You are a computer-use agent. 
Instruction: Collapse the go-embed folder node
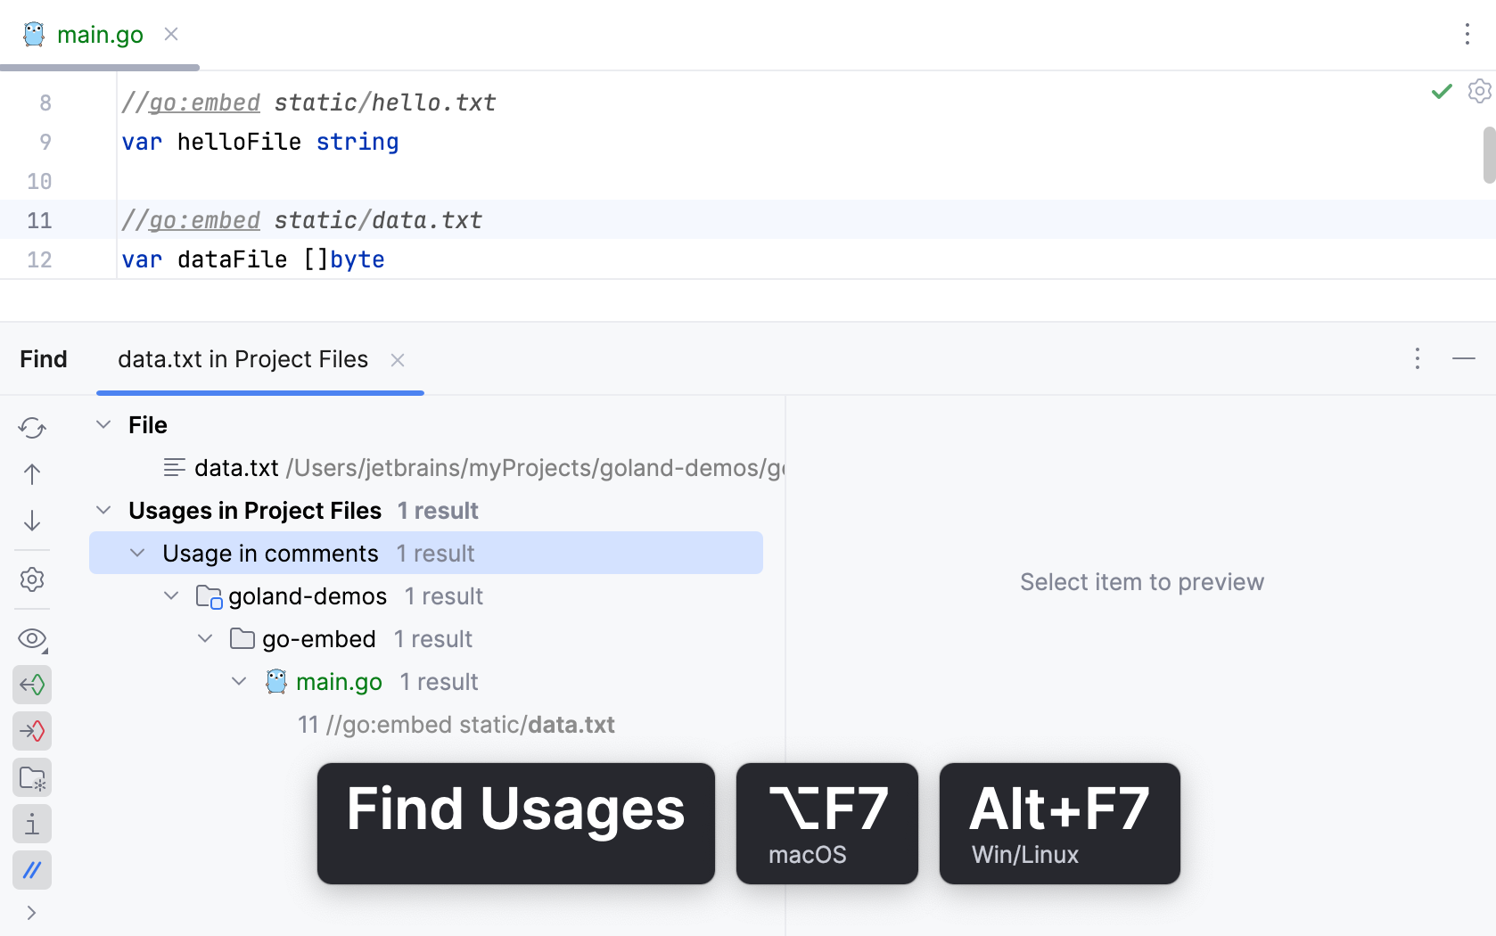point(204,638)
